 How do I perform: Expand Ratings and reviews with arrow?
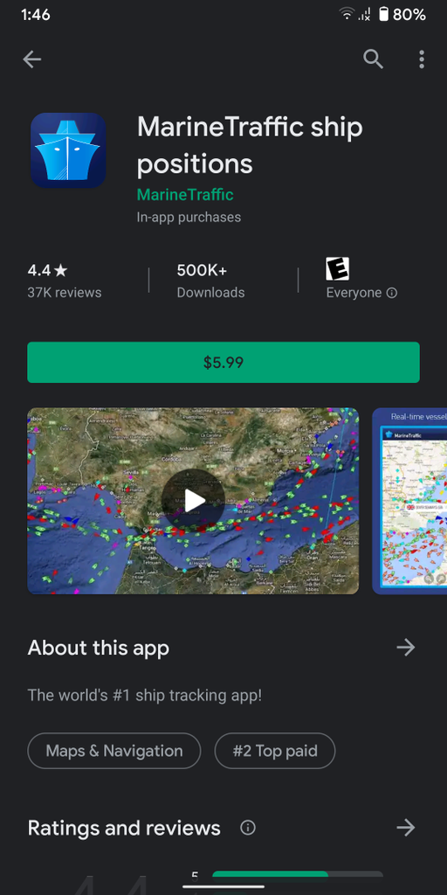point(405,828)
